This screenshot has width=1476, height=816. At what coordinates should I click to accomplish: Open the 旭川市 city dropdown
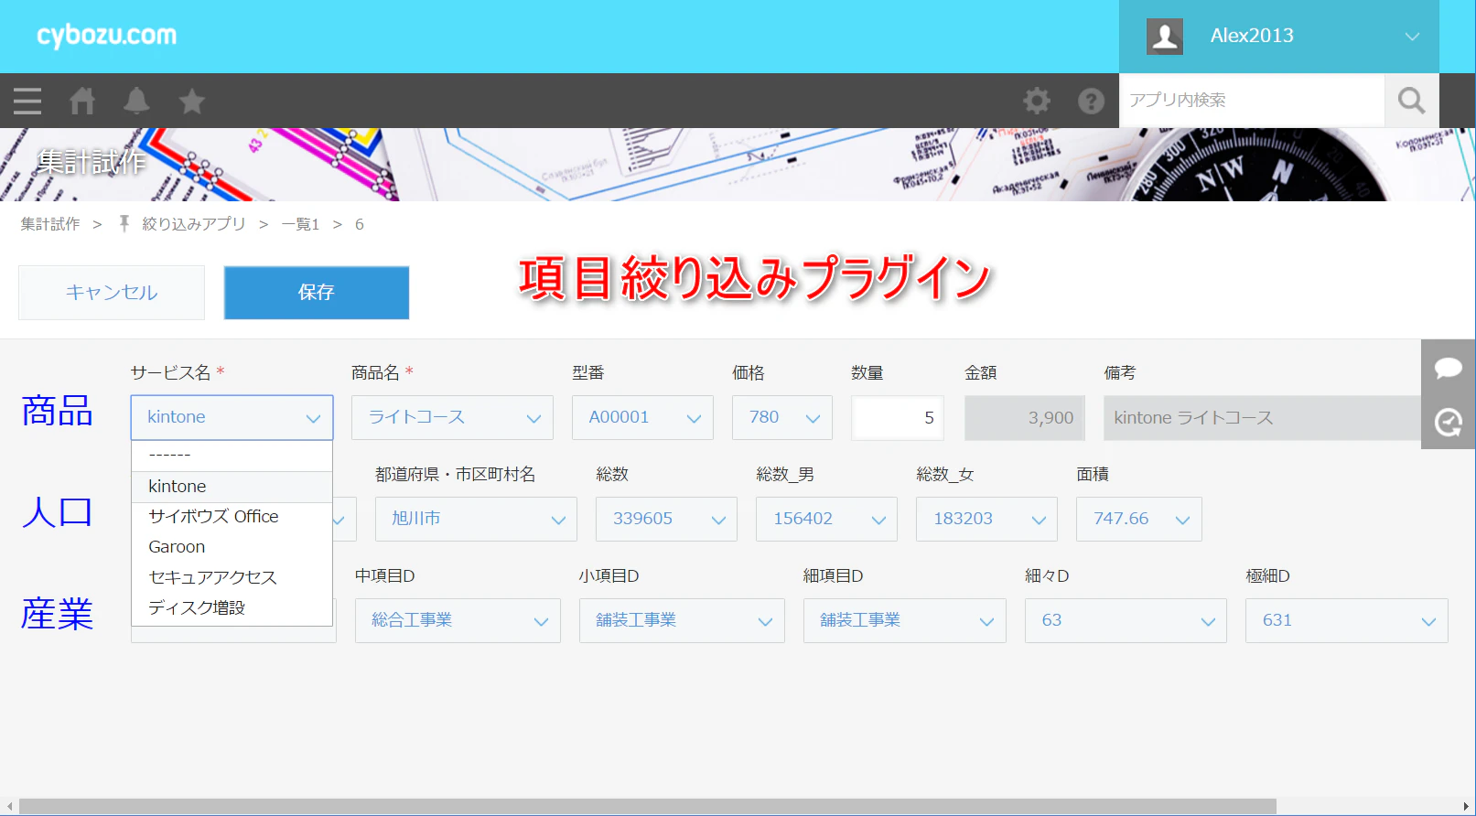pos(476,519)
